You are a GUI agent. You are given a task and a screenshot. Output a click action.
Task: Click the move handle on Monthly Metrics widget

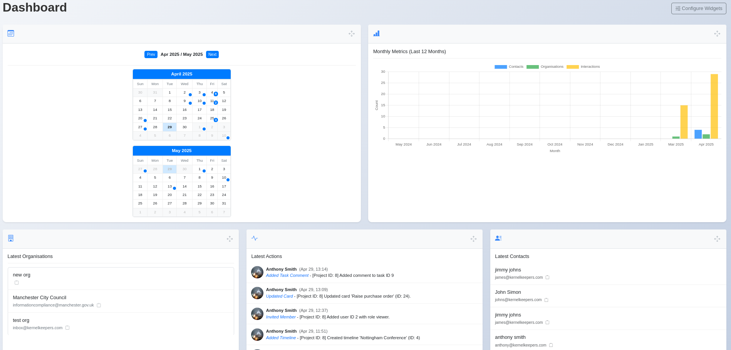pyautogui.click(x=717, y=34)
